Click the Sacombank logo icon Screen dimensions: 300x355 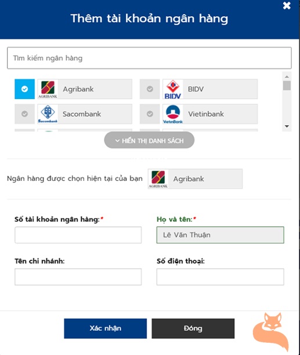click(48, 114)
